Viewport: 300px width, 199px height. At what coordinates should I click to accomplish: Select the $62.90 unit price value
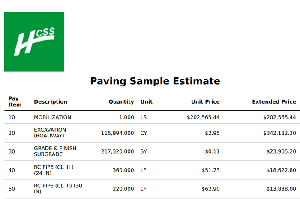[x=210, y=189]
